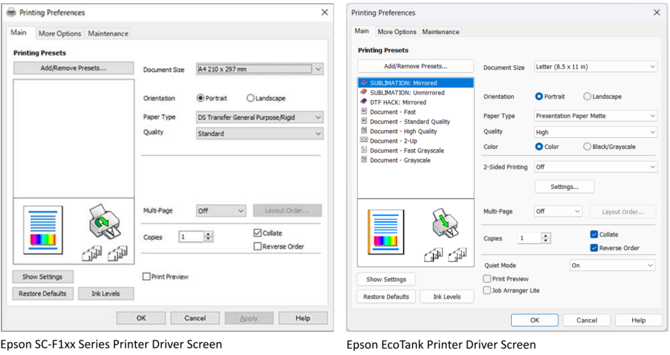Image resolution: width=670 pixels, height=355 pixels.
Task: Choose the Document - 2-Up preset icon
Action: (x=364, y=141)
